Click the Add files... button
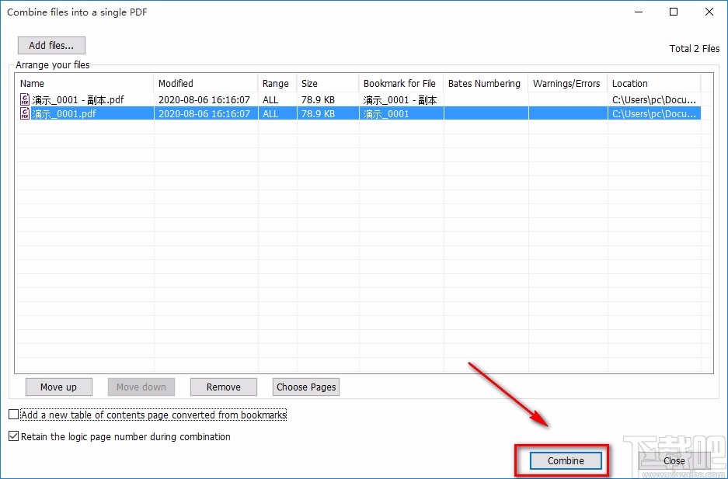The height and width of the screenshot is (479, 728). tap(51, 45)
